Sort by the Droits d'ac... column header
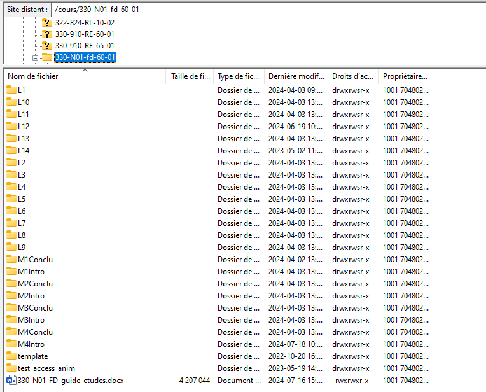The image size is (486, 392). (352, 76)
